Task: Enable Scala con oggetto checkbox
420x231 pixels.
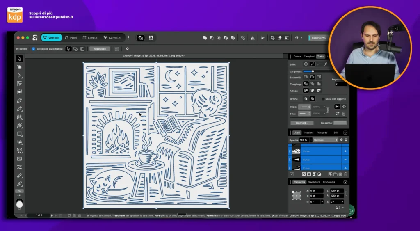Action: (x=323, y=99)
